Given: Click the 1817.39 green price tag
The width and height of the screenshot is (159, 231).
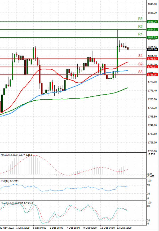Looking at the screenshot, I should (x=152, y=38).
